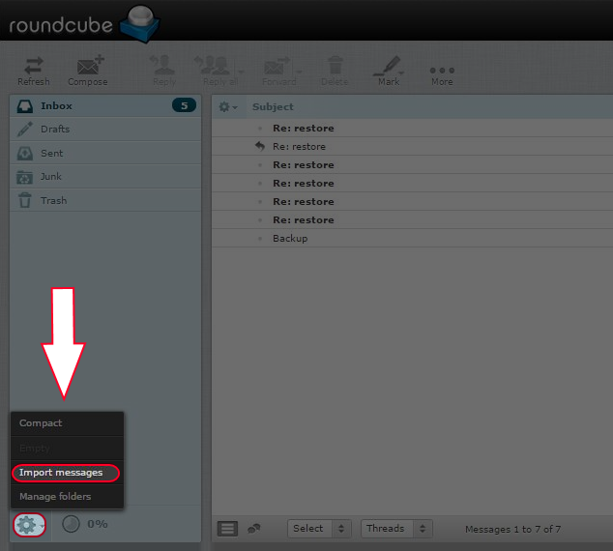
Task: Expand Reply all dropdown arrow
Action: [x=241, y=72]
